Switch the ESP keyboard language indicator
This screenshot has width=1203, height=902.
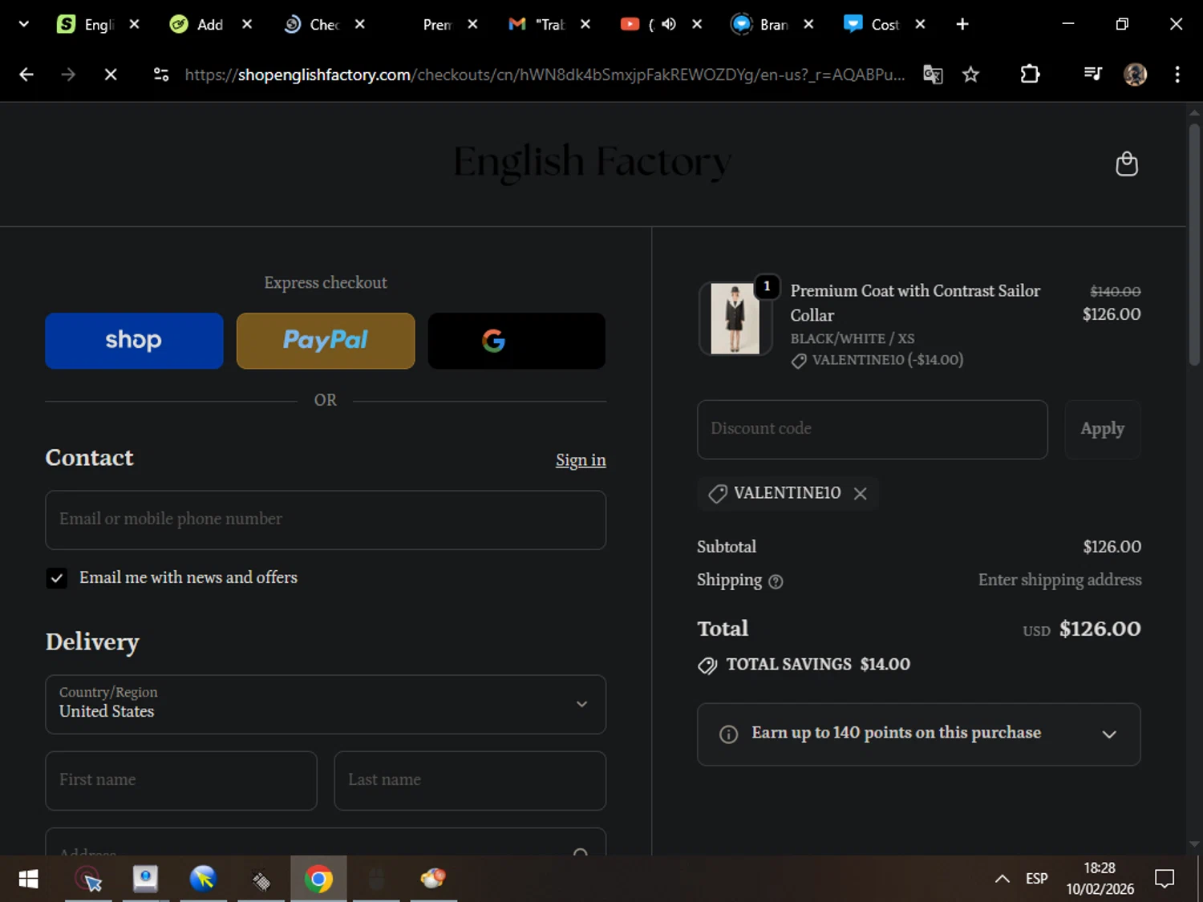1036,879
